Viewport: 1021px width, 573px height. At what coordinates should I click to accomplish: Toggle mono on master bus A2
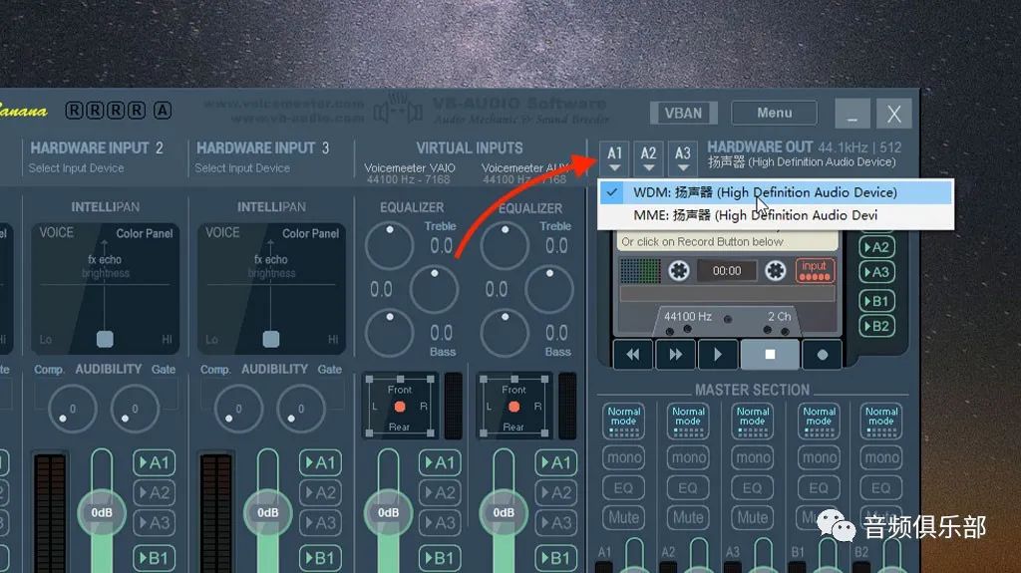tap(688, 457)
